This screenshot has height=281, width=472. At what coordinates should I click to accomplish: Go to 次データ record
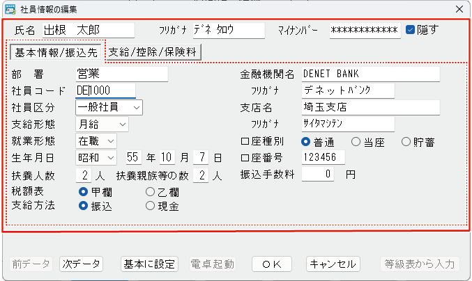[x=81, y=264]
